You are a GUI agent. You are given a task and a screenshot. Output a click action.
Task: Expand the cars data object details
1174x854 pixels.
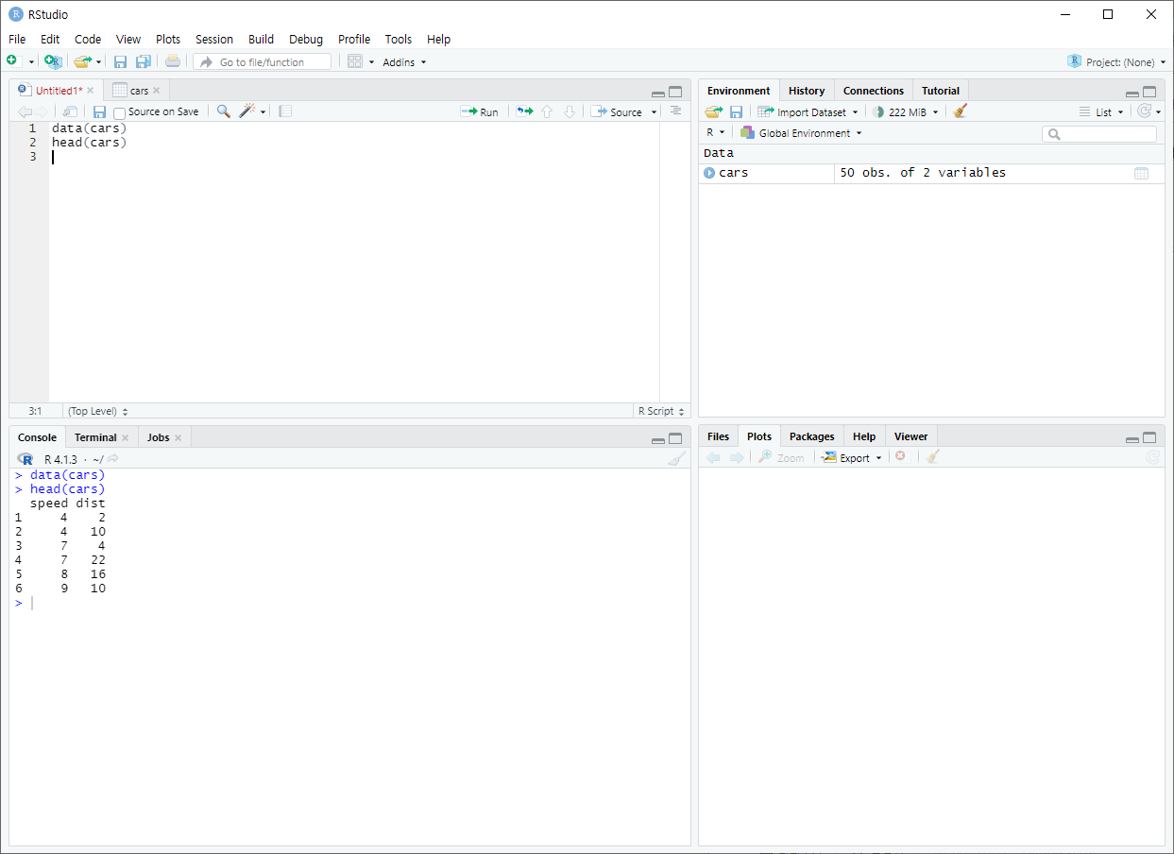coord(709,173)
